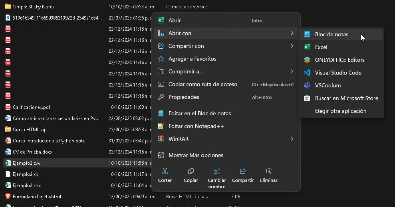Expand the WinRAR submenu arrow
This screenshot has height=207, width=395.
point(292,139)
